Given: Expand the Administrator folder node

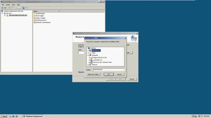Looking at the screenshot, I should click(x=88, y=50).
